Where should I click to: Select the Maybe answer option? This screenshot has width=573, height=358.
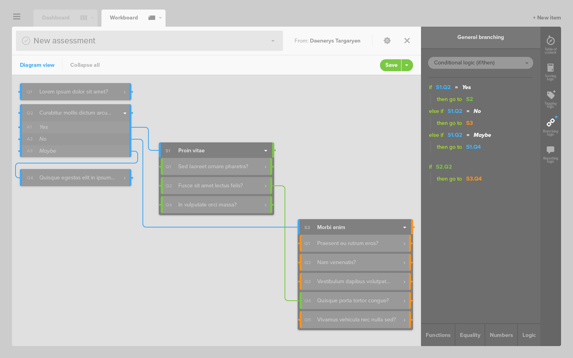[x=48, y=151]
